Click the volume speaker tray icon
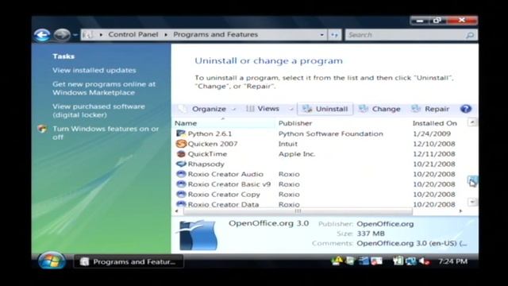The width and height of the screenshot is (508, 286). point(424,261)
